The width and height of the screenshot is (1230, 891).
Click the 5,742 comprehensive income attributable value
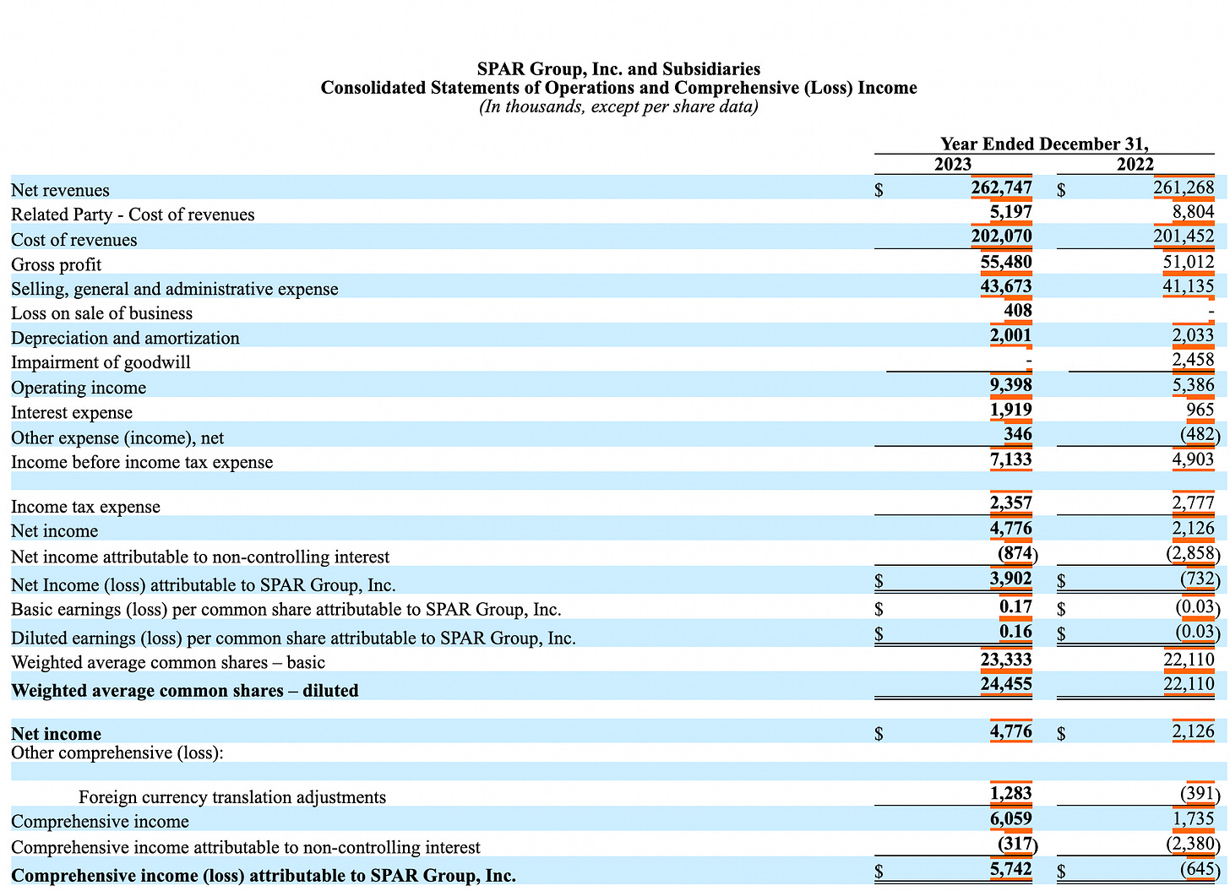[x=1010, y=868]
